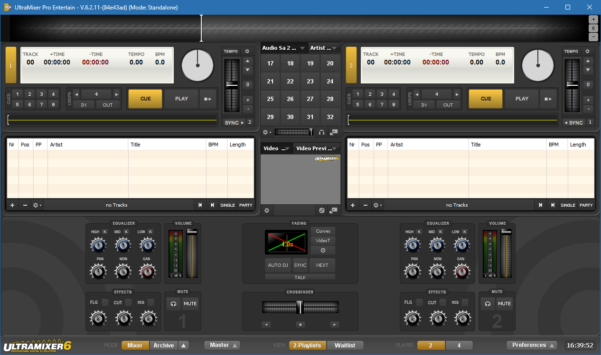Switch mode to Mixer

click(x=135, y=346)
